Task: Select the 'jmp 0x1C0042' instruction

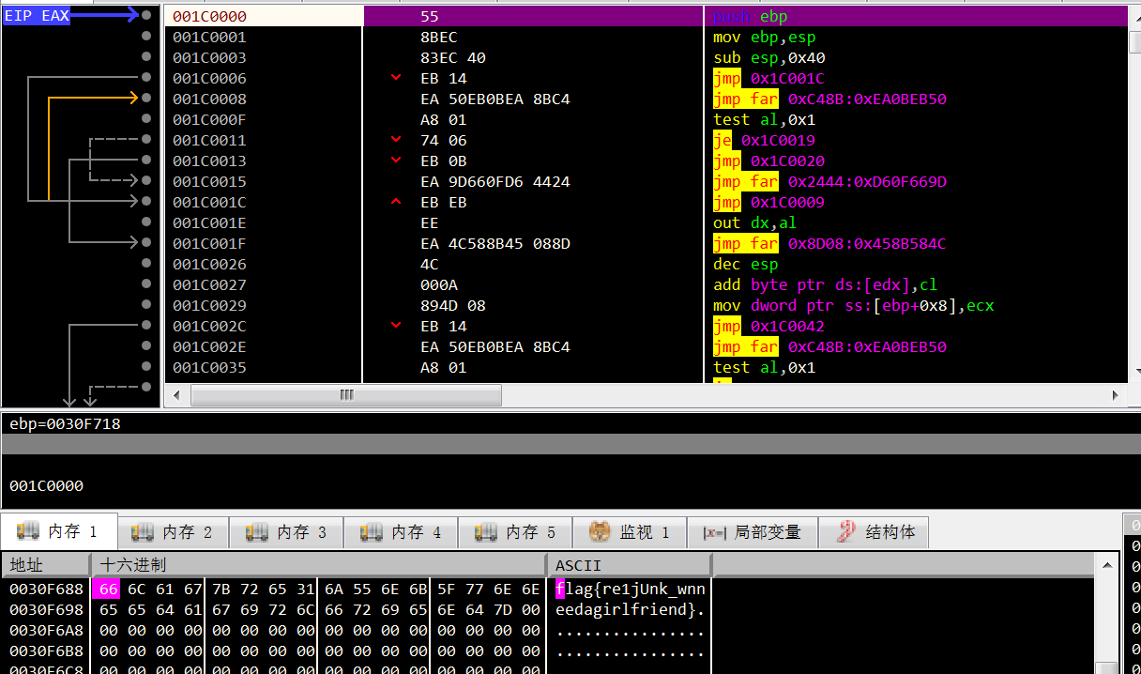Action: point(769,326)
